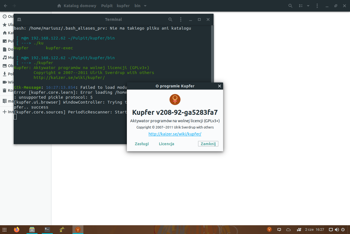Adjust sound via the speaker icon
The image size is (350, 234).
click(x=337, y=230)
